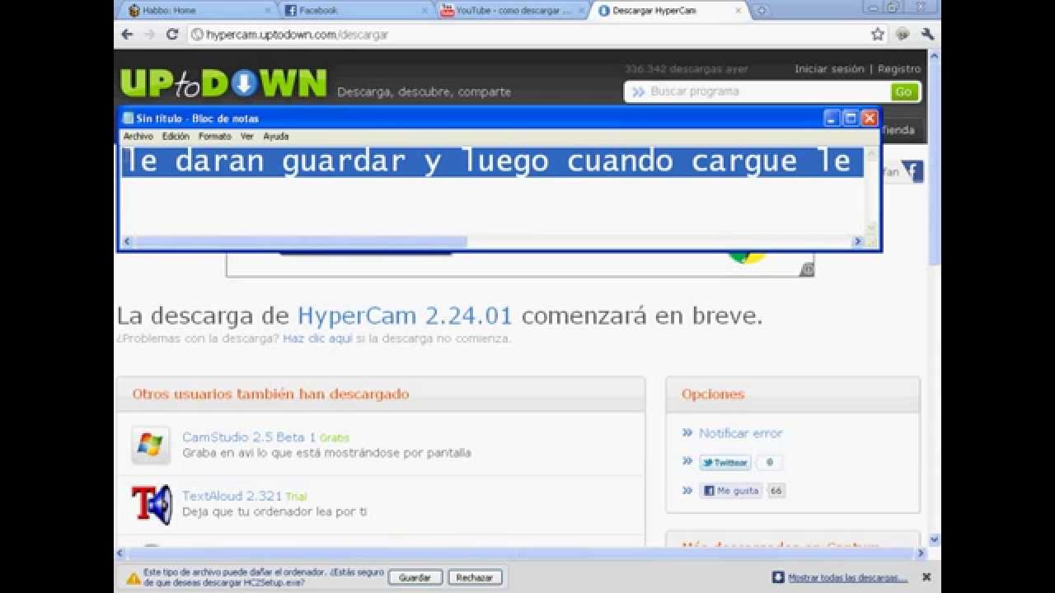Image resolution: width=1055 pixels, height=593 pixels.
Task: Switch to the Facebook tab
Action: (354, 11)
